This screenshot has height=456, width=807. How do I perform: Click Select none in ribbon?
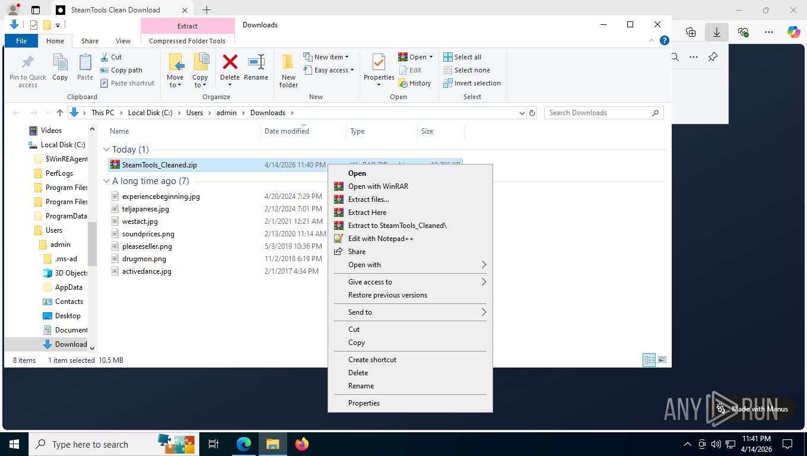point(466,70)
